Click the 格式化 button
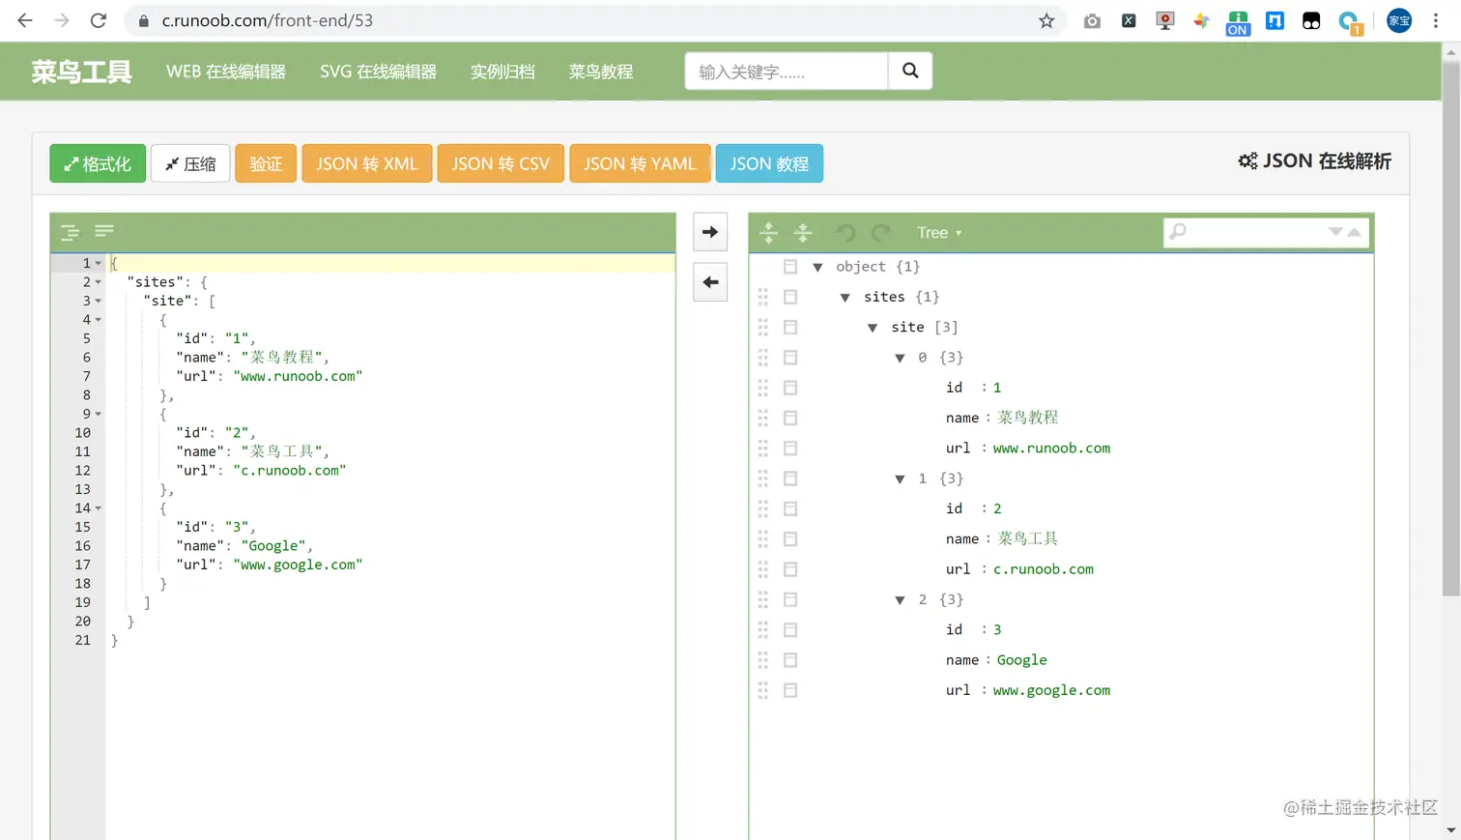The height and width of the screenshot is (840, 1461). (x=98, y=163)
